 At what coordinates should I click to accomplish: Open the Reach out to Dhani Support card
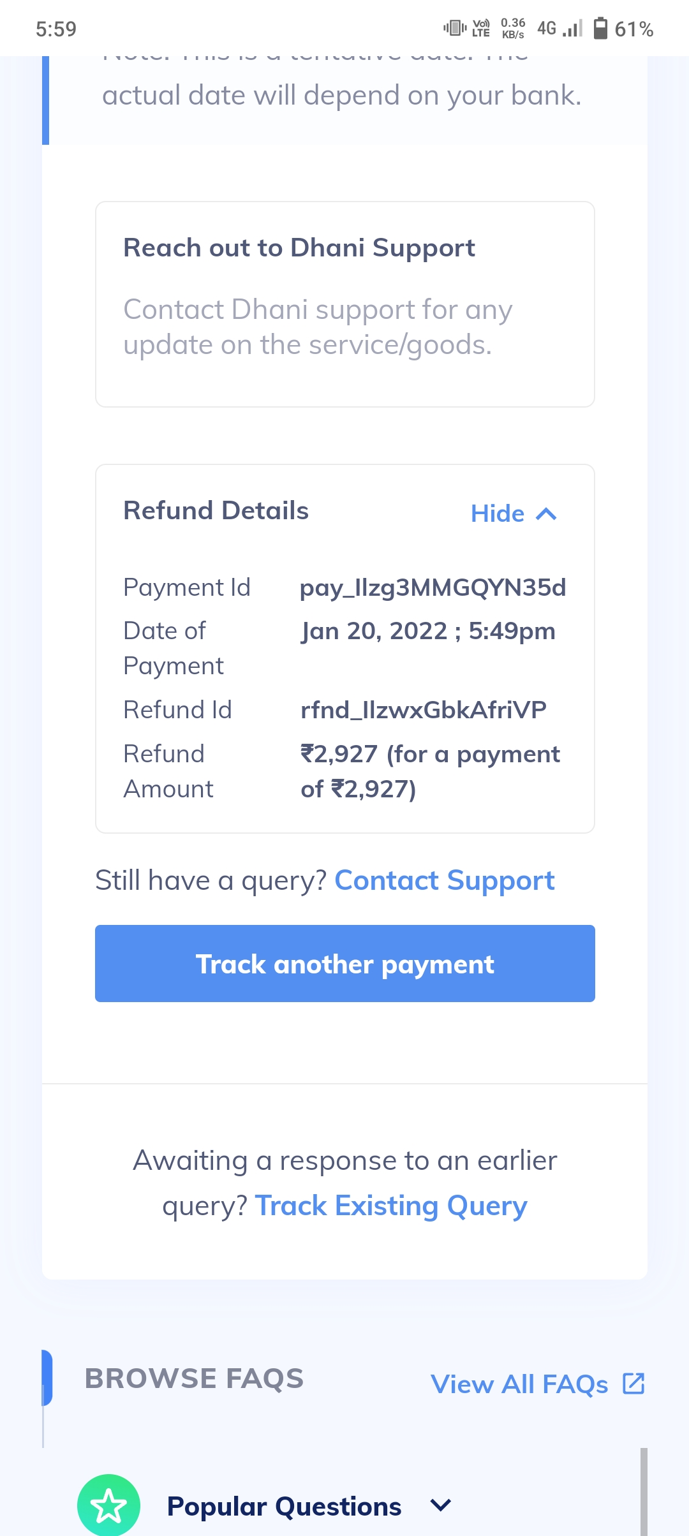tap(345, 304)
